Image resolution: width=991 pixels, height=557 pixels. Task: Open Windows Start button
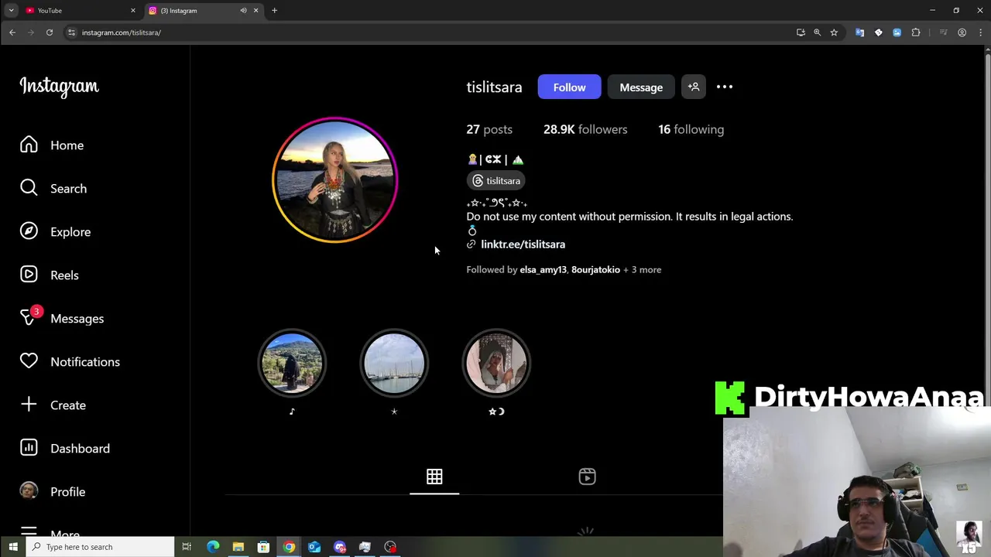12,547
